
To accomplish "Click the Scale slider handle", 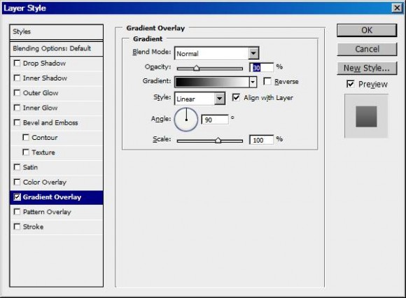I will 218,140.
